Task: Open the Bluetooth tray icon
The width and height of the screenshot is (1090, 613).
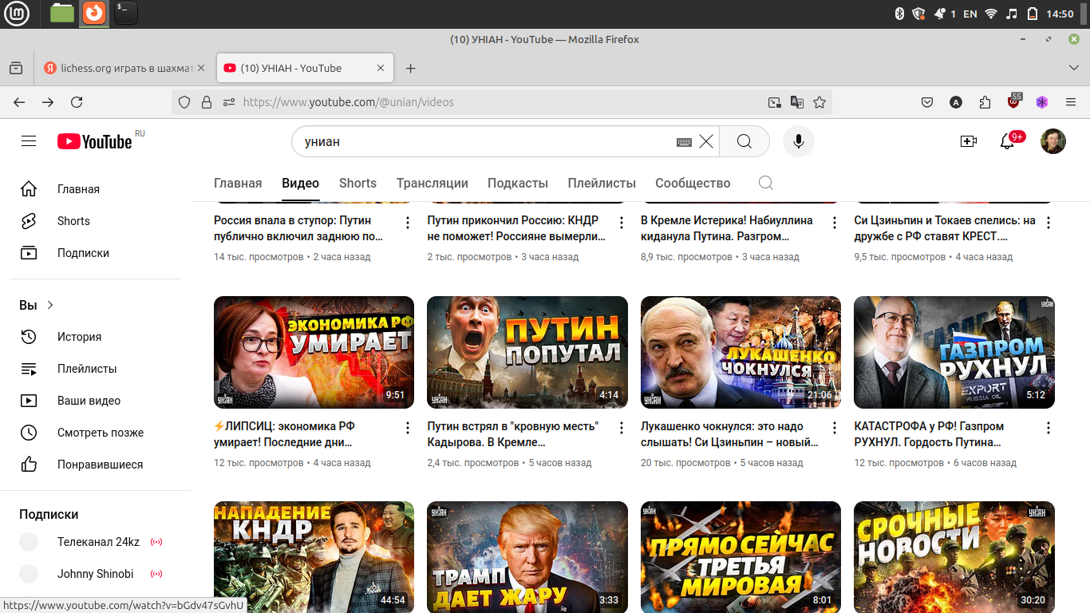Action: 898,14
